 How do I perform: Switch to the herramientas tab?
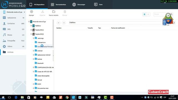tap(58, 4)
